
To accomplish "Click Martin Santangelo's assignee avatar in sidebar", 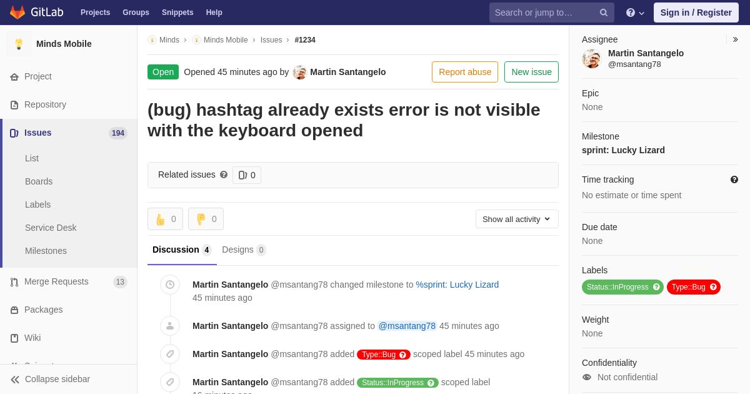I will tap(591, 59).
